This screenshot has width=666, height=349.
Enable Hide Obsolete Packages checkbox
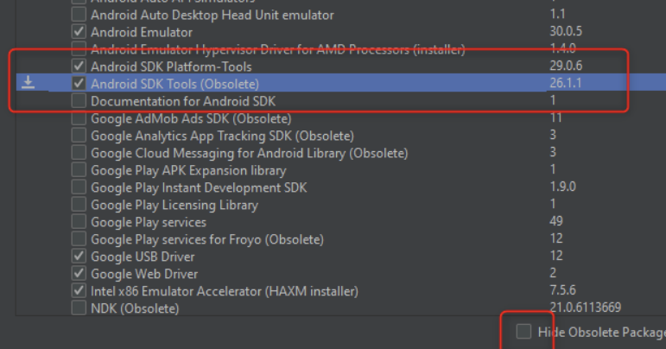[x=523, y=331]
